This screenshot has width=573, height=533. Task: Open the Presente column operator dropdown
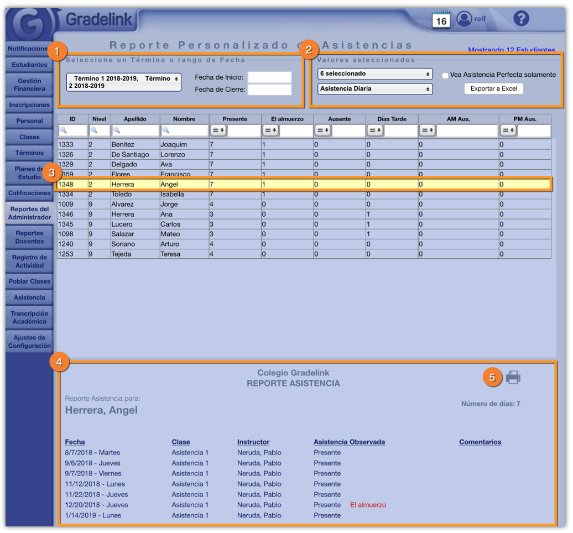[218, 130]
